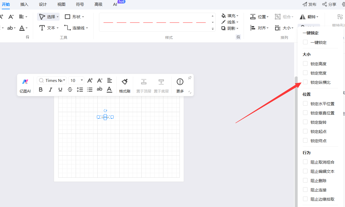Expand the 填充 fill dropdown
This screenshot has height=207, width=345.
tap(230, 16)
